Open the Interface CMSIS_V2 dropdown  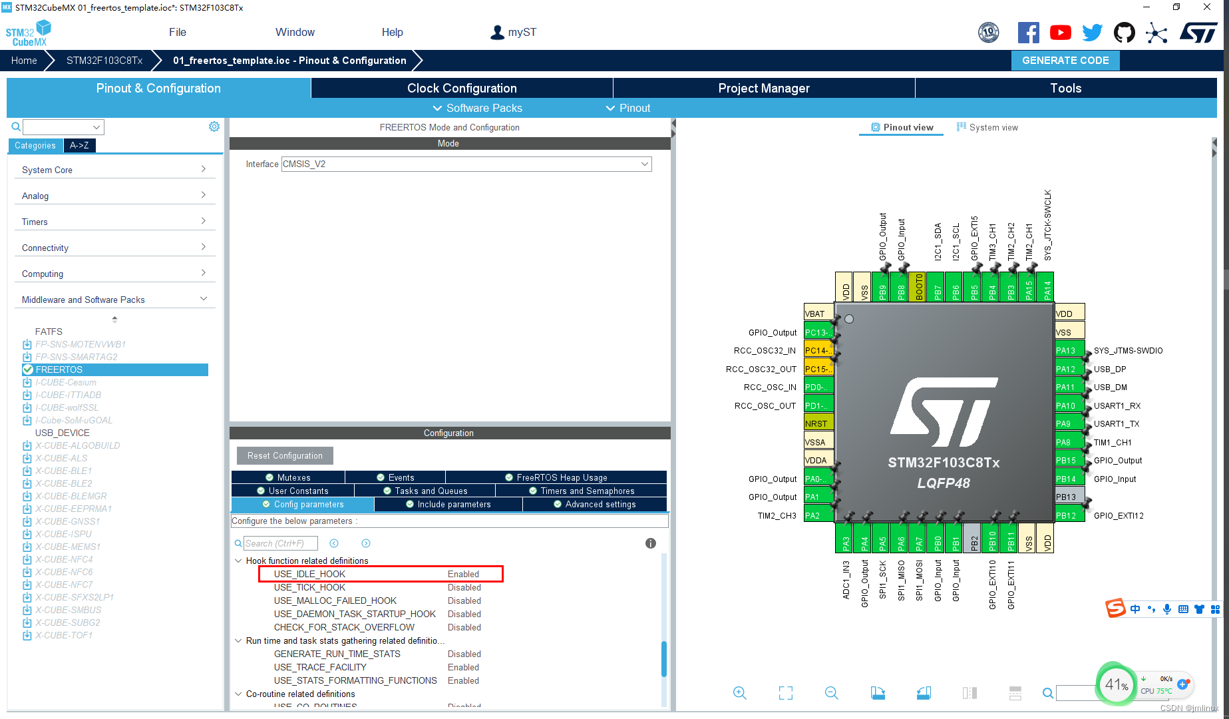tap(643, 164)
